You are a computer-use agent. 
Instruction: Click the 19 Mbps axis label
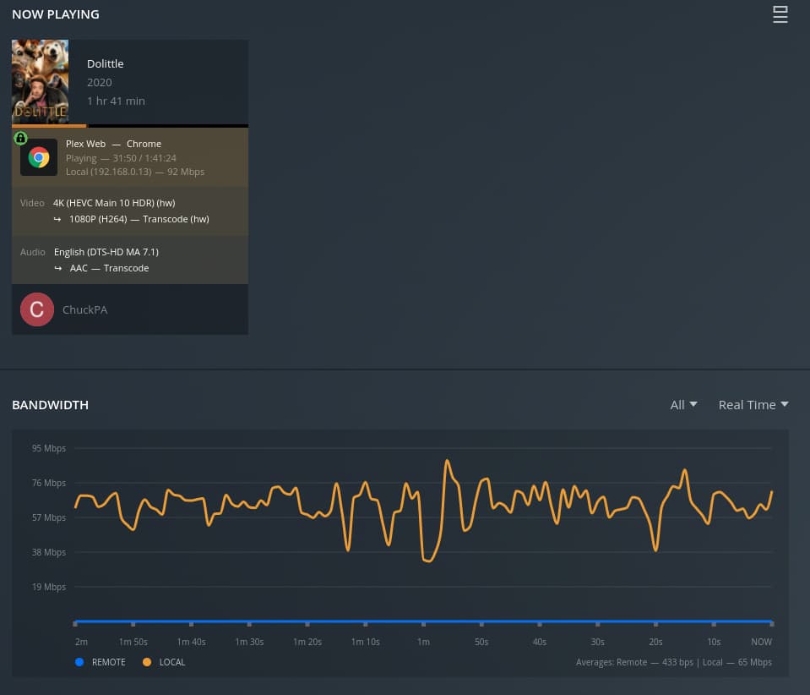[49, 587]
